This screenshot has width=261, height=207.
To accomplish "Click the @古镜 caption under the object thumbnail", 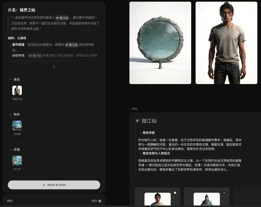I will [17, 134].
